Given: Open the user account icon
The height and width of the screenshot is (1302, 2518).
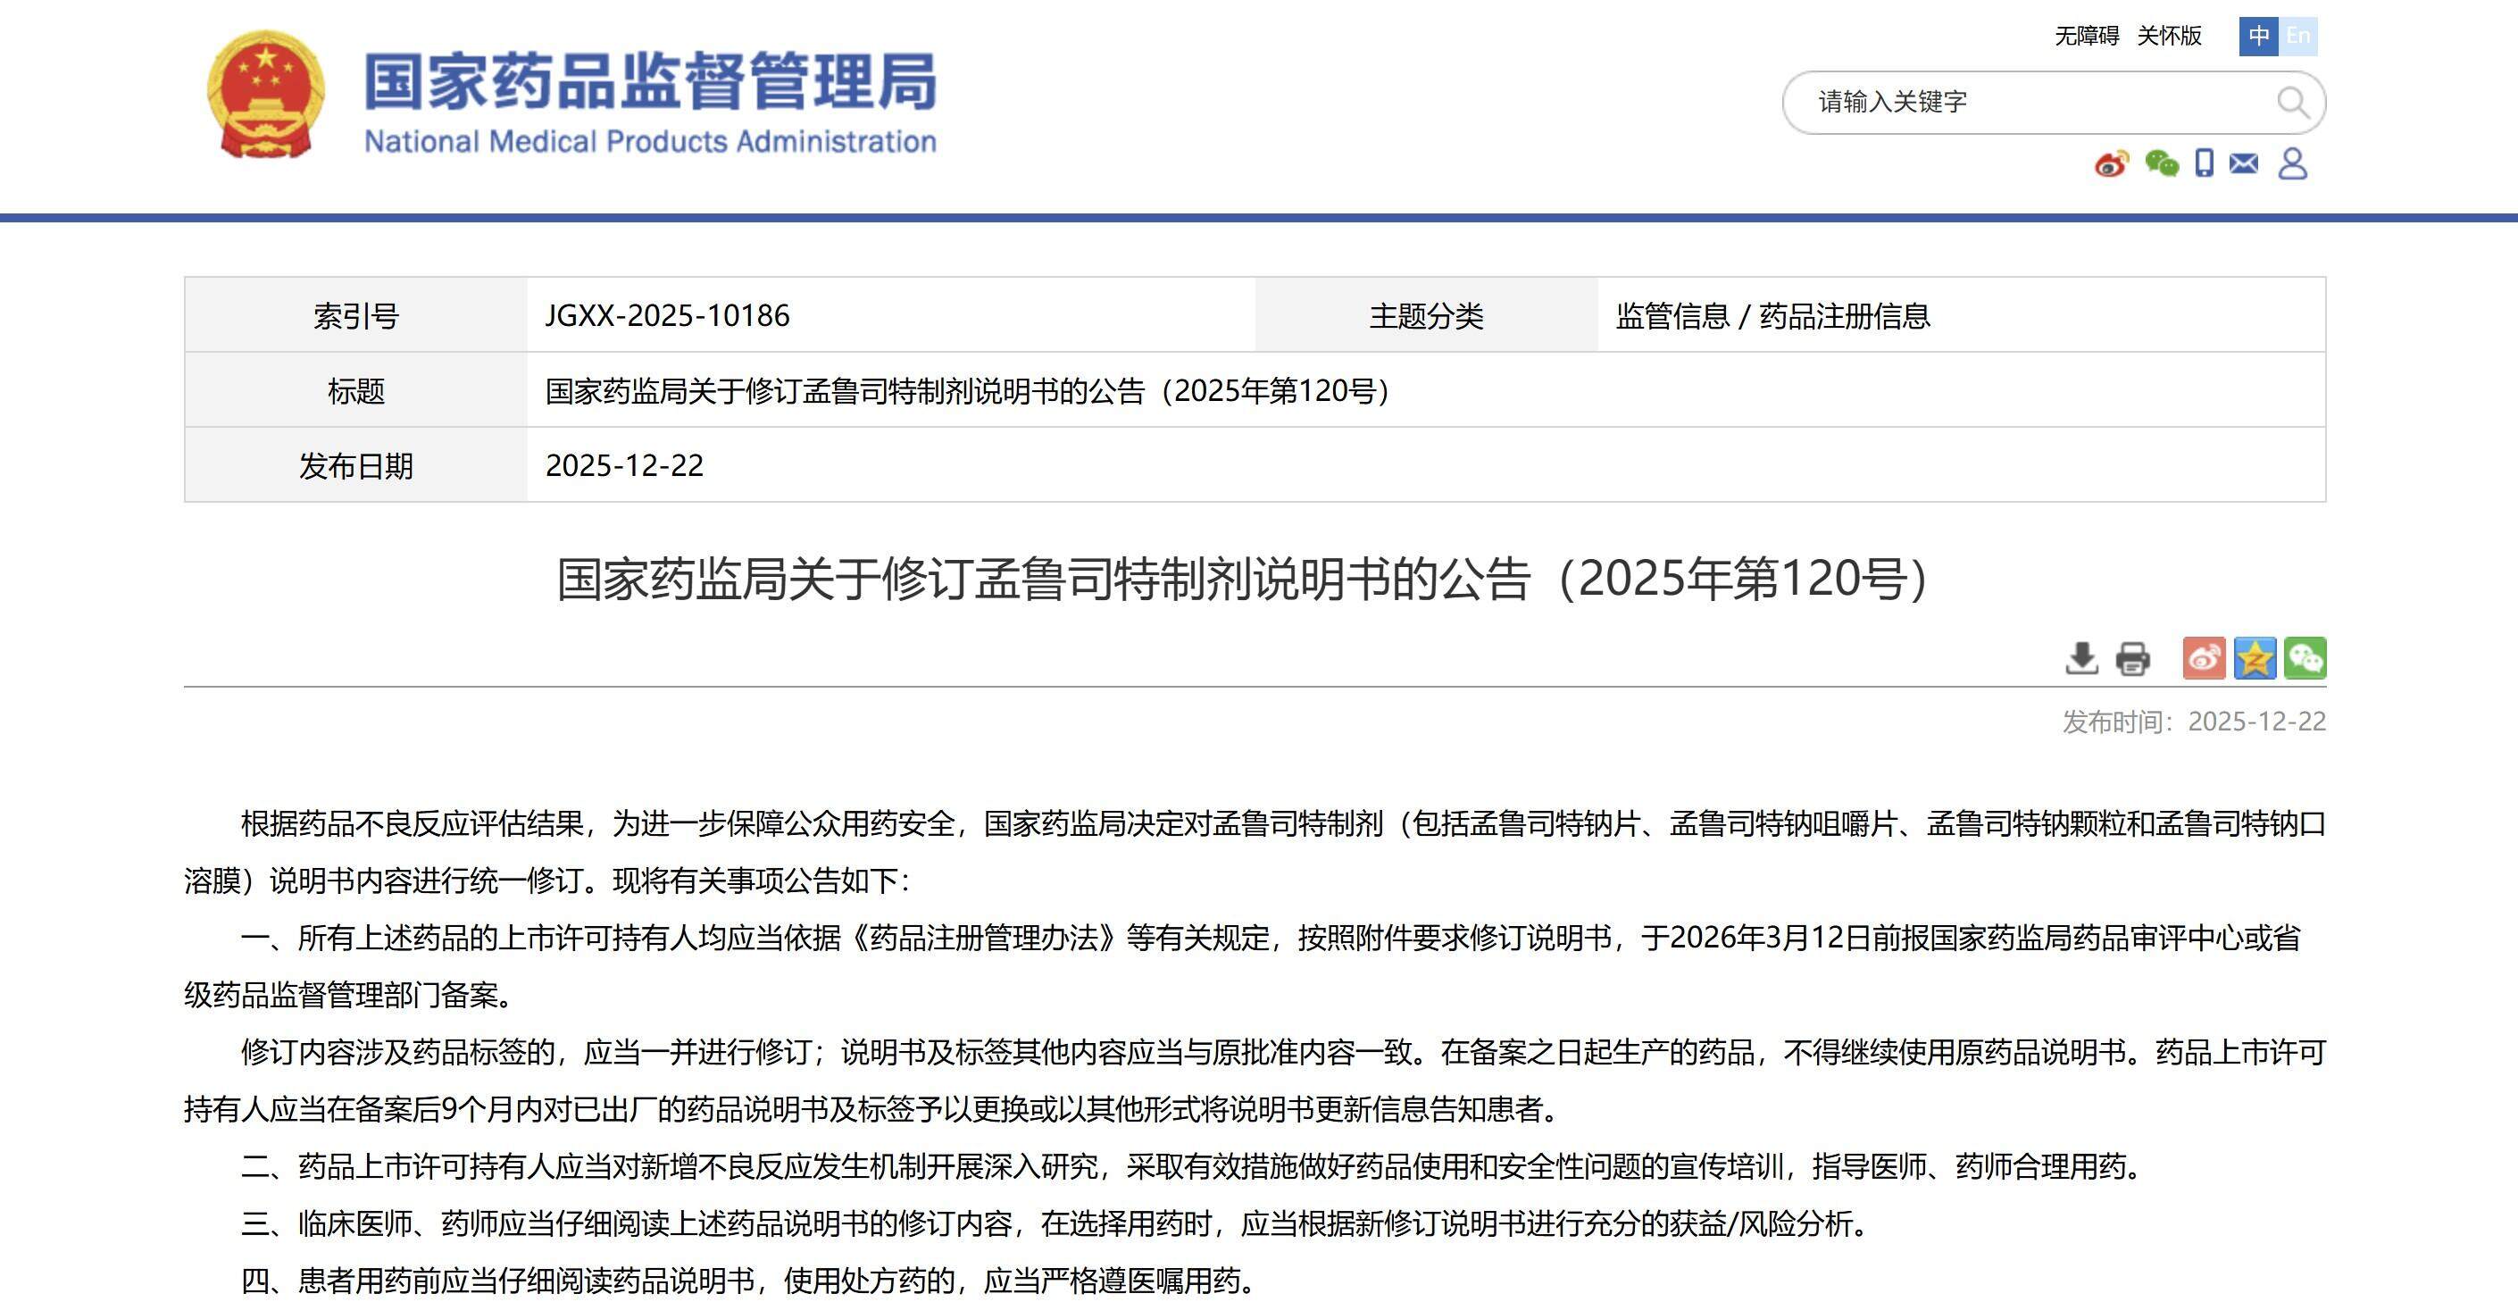Looking at the screenshot, I should point(2292,163).
